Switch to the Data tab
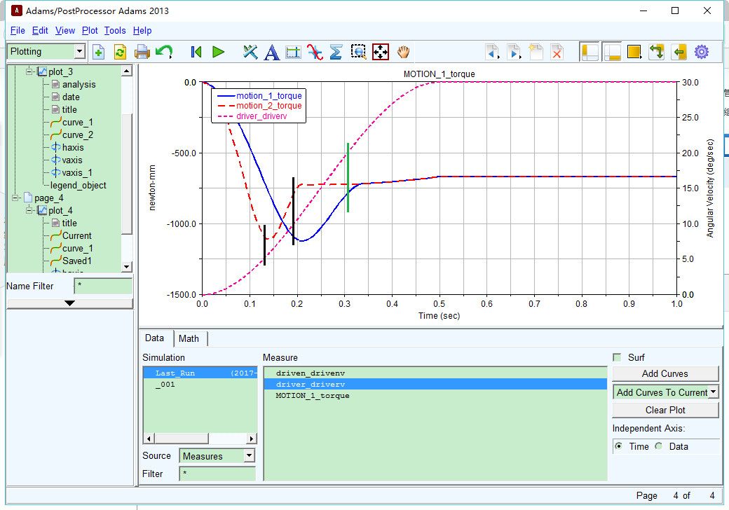729x510 pixels. 154,338
